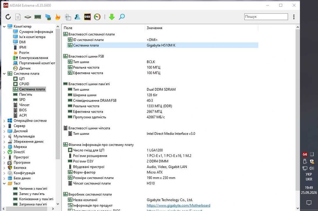The image size is (318, 211).
Task: Select the Програми tree item
Action: coord(22,162)
